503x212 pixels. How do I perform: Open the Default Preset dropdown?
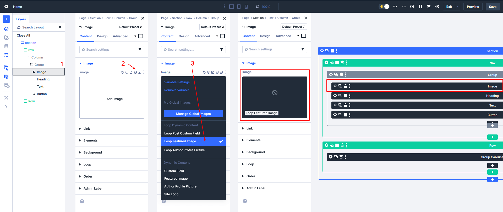(131, 27)
